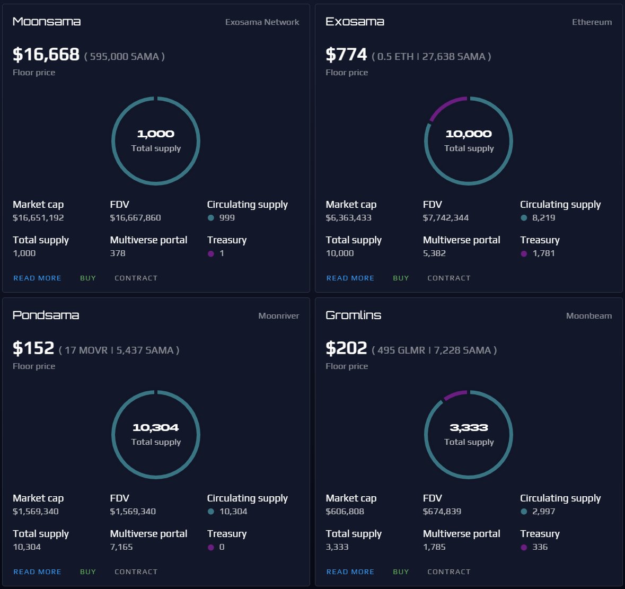Click the Ethereum network label
The height and width of the screenshot is (589, 625).
point(592,22)
